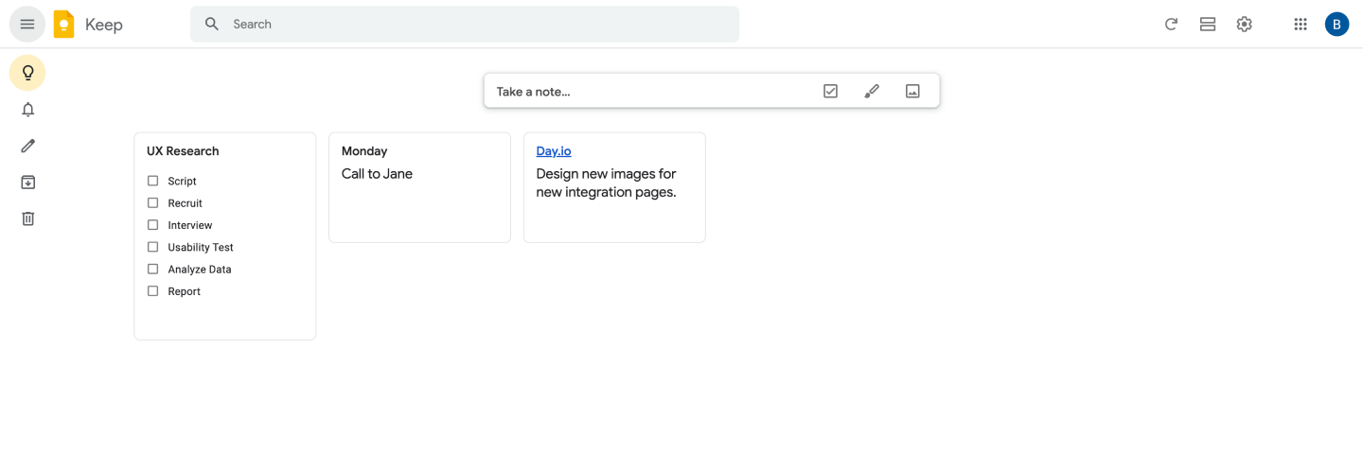
Task: Tick the Interview checkbox
Action: (153, 225)
